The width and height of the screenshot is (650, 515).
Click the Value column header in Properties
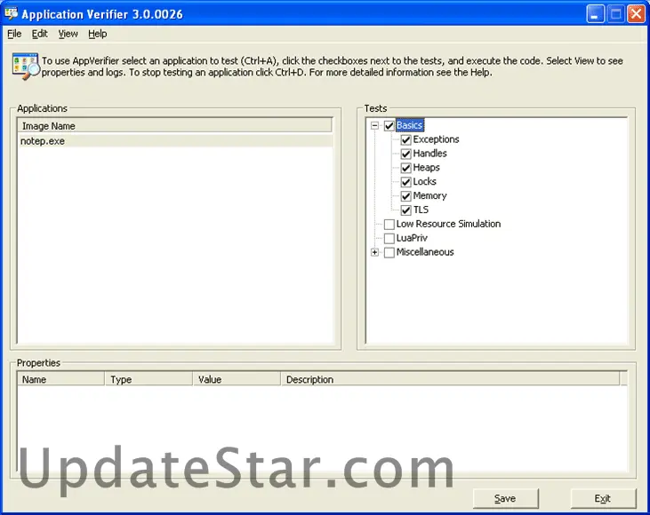tap(237, 379)
